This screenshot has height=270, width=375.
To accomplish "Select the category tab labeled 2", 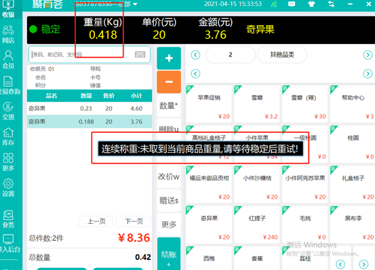I will pos(231,55).
